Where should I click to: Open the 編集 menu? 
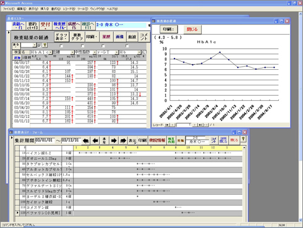tap(22, 9)
